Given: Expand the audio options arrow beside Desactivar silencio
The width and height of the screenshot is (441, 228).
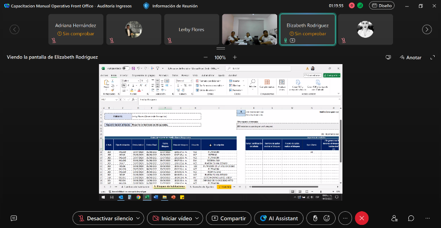Looking at the screenshot, I should coord(138,218).
